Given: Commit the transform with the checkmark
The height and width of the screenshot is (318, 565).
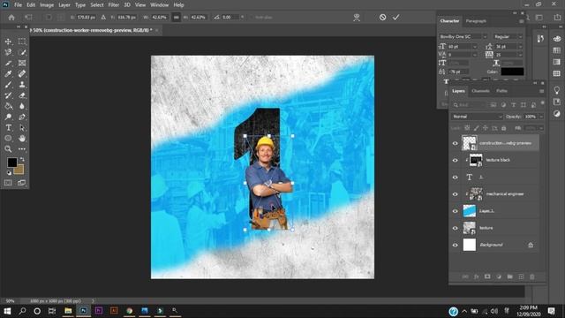Looking at the screenshot, I should [396, 17].
